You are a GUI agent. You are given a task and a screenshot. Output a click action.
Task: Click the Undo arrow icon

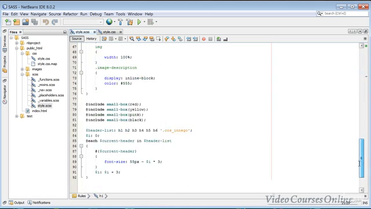46,22
